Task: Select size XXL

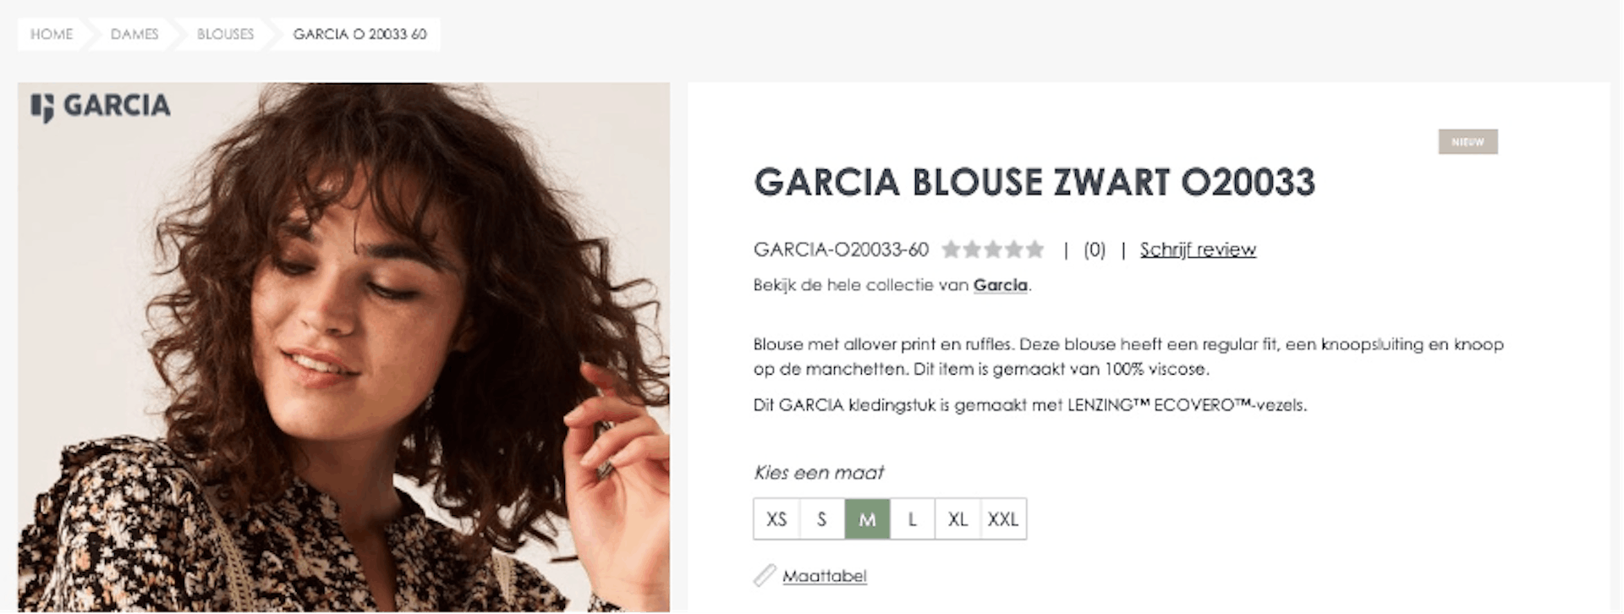Action: pyautogui.click(x=1003, y=519)
